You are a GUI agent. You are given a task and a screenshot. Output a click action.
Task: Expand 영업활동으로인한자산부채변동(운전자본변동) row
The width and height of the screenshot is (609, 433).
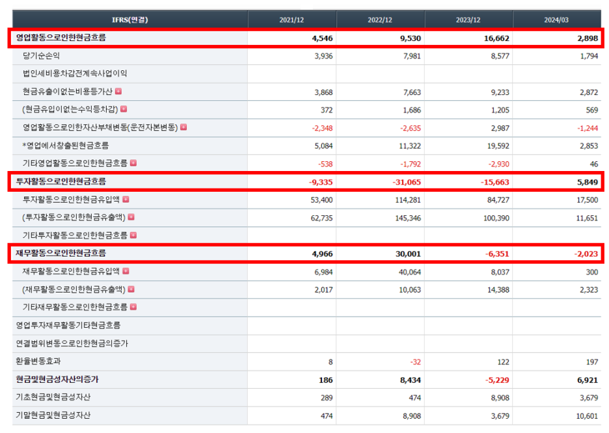coord(183,127)
